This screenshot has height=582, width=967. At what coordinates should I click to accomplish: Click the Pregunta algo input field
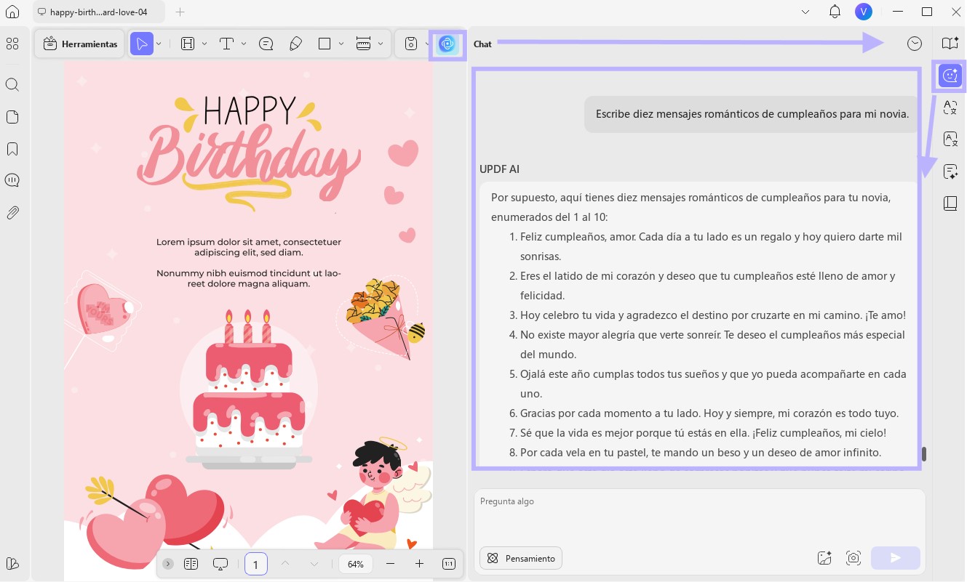coord(699,516)
